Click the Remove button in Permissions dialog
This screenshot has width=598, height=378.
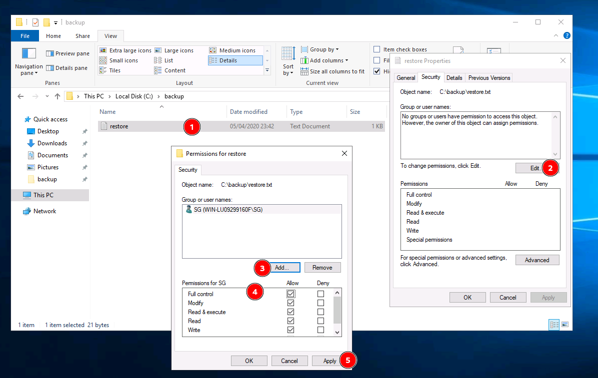[x=322, y=268]
